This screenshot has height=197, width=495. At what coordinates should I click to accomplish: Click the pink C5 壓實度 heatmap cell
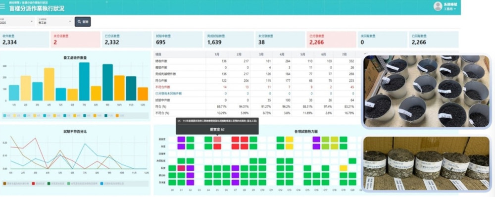(x=217, y=139)
